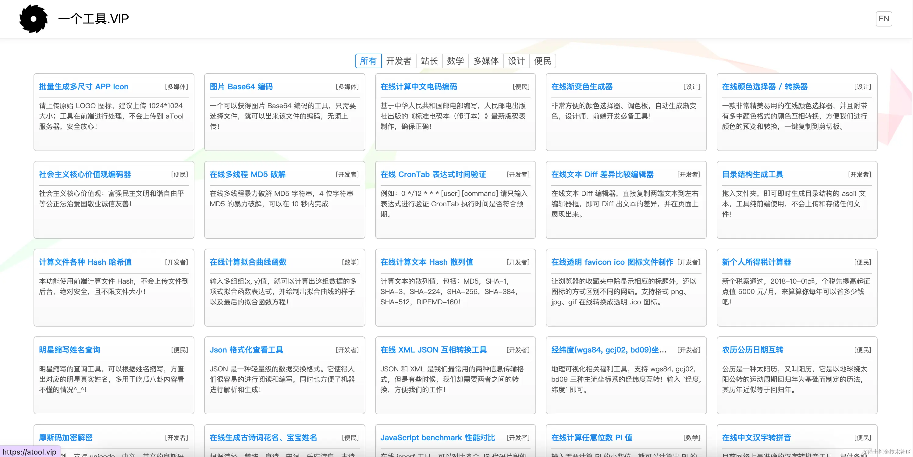Open 在线多线程 MD5 破解 link

247,174
